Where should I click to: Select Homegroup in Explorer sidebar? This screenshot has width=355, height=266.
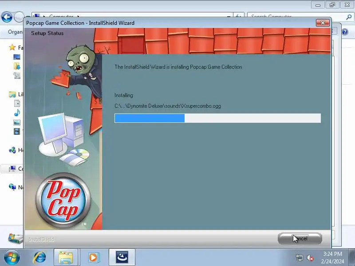click(x=16, y=150)
